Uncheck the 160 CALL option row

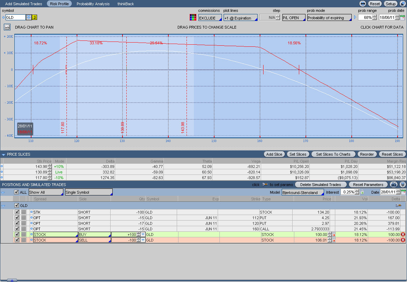(16, 229)
